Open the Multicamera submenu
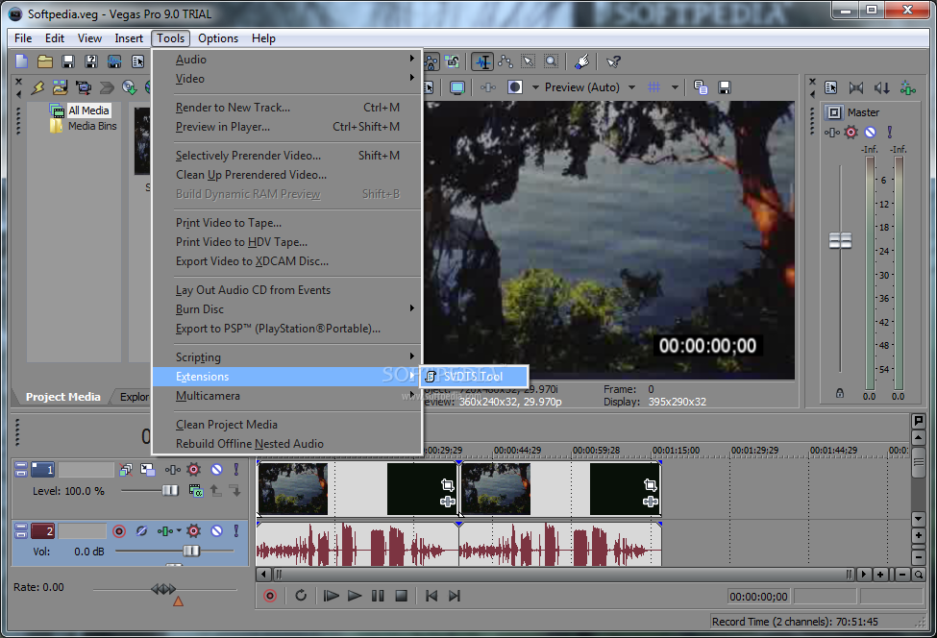 pyautogui.click(x=286, y=396)
